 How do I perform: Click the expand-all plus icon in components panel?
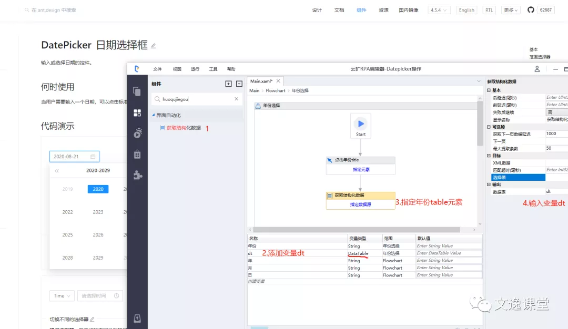tap(228, 84)
